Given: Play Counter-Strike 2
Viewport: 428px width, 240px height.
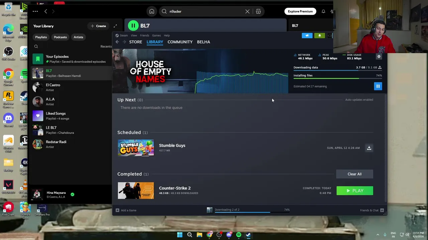Looking at the screenshot, I should (x=355, y=191).
